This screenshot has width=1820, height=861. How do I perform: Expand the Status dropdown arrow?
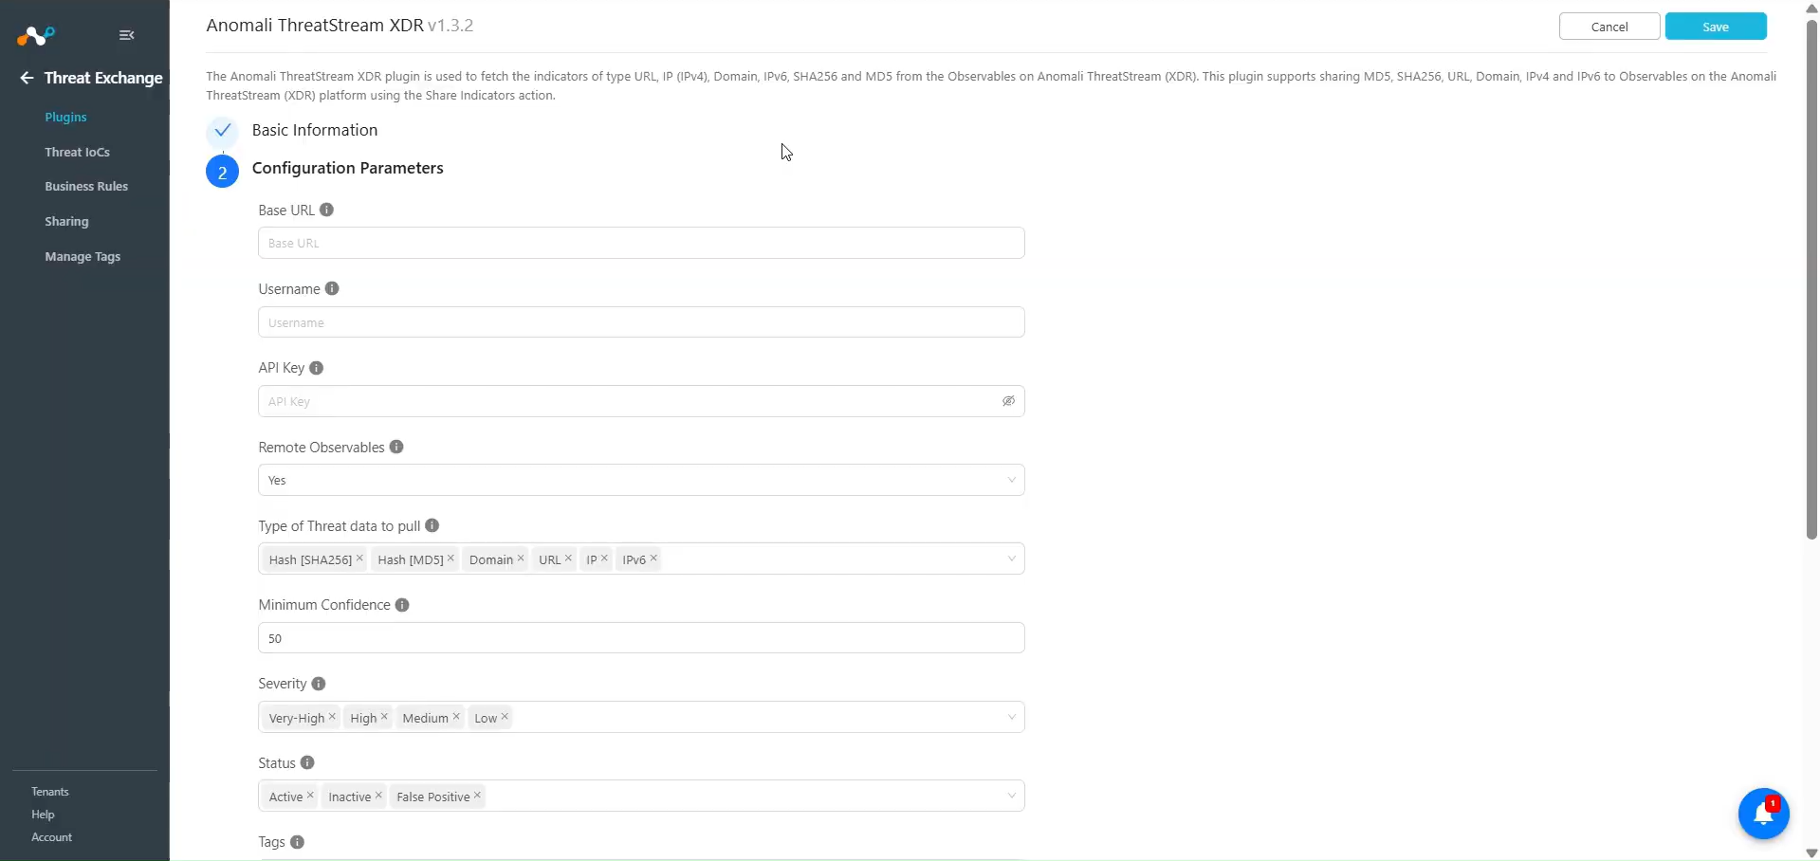click(x=1011, y=796)
